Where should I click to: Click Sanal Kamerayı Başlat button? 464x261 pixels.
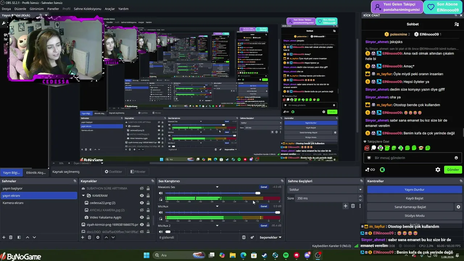click(410, 207)
